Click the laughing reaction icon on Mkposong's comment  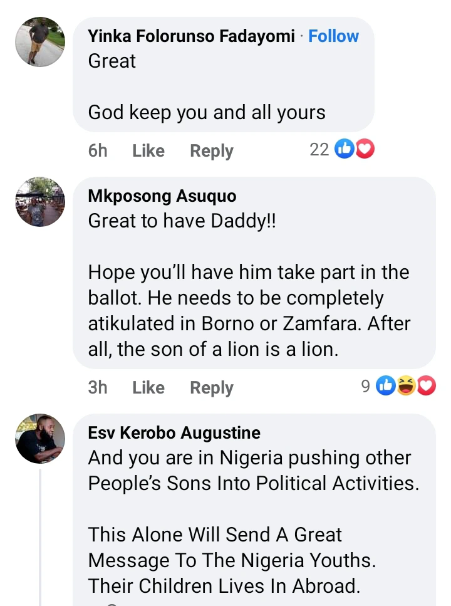coord(406,387)
